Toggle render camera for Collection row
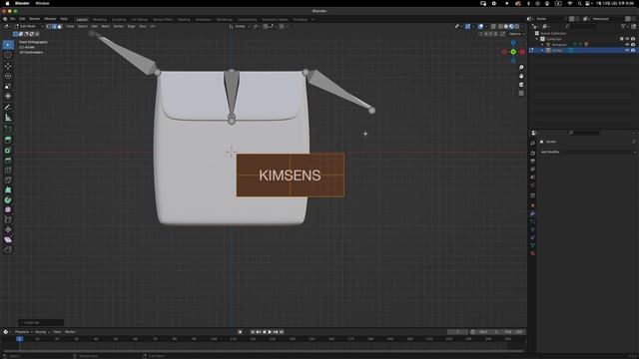Screen dimensions: 639x359 633,39
